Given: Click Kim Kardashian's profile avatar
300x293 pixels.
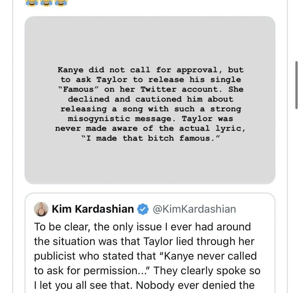Looking at the screenshot, I should 41,209.
